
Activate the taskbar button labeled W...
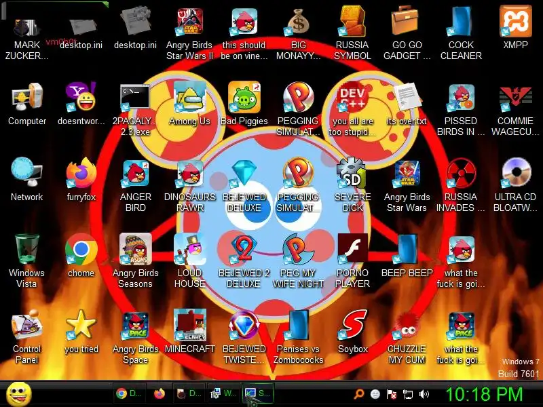pos(224,393)
